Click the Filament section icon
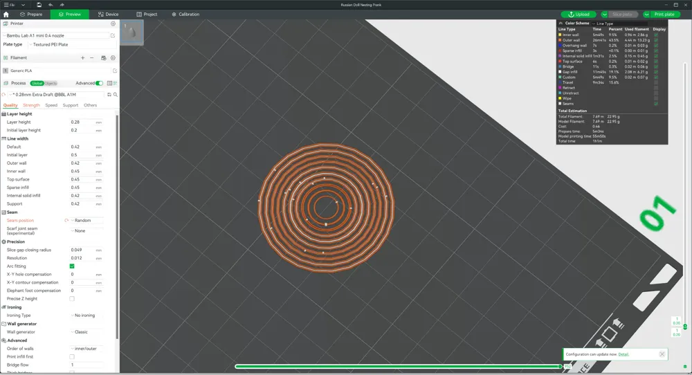 click(6, 58)
